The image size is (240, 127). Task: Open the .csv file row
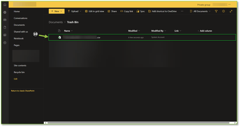tap(142, 38)
